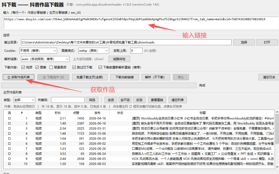
Task: Open the Cookie dropdown
Action: point(38,51)
